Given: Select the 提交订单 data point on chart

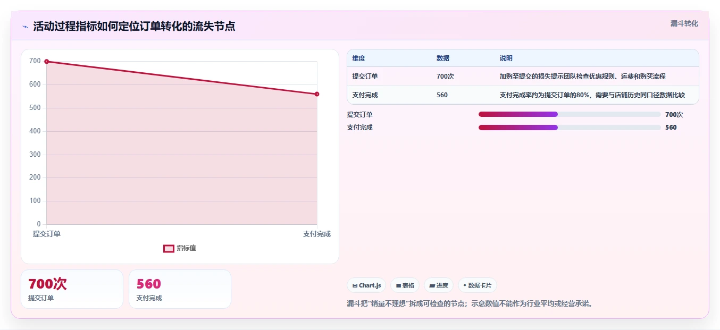Looking at the screenshot, I should 47,62.
